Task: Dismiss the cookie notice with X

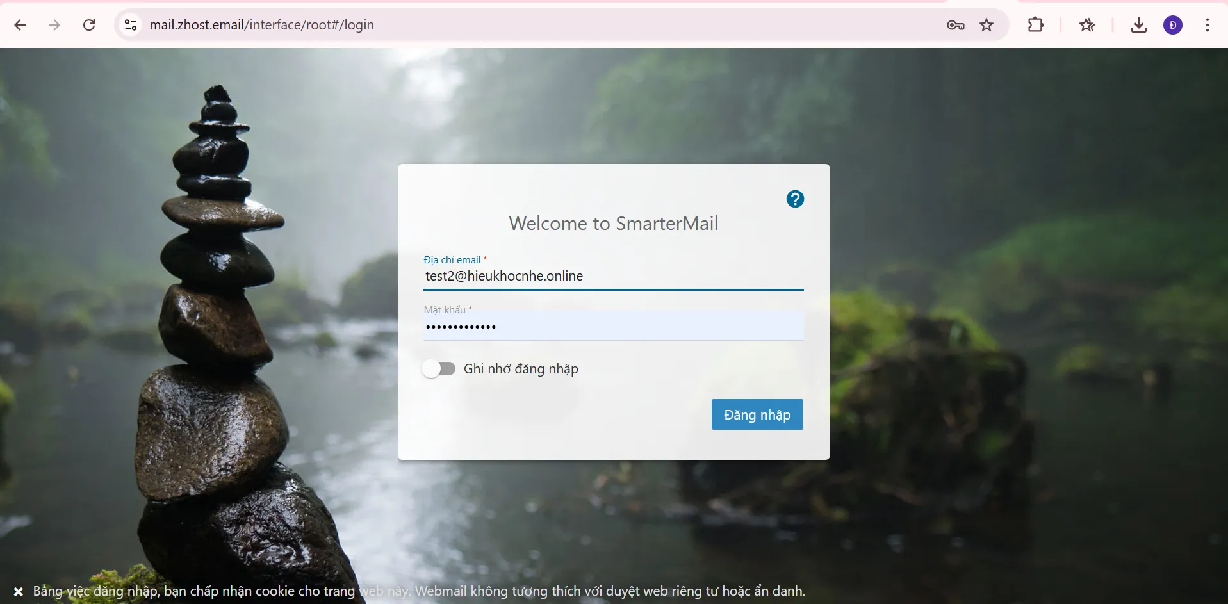Action: click(19, 592)
